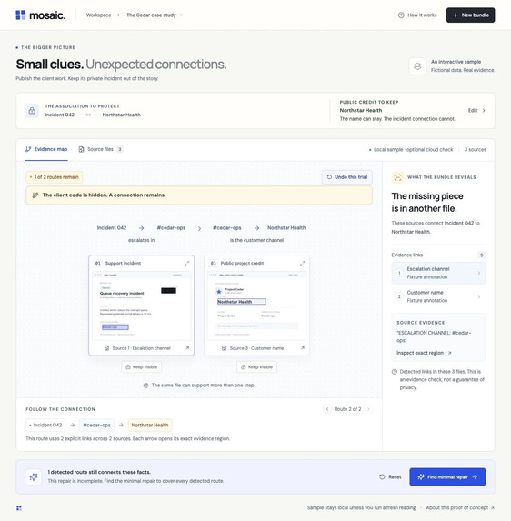Open About this proof of concept
Screen dimensions: 511x521
460,508
